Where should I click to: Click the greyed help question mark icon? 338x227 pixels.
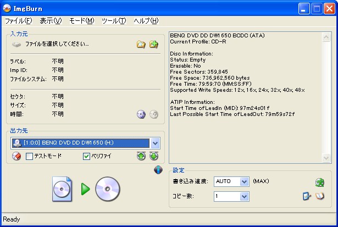tap(154, 114)
